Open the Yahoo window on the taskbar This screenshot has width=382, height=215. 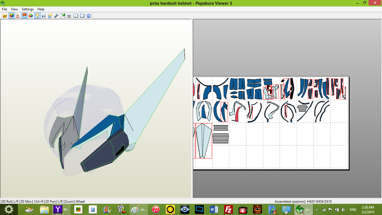tap(61, 209)
